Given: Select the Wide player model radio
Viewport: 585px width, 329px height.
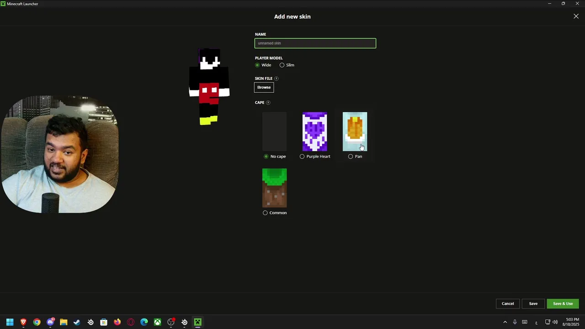Looking at the screenshot, I should [257, 65].
